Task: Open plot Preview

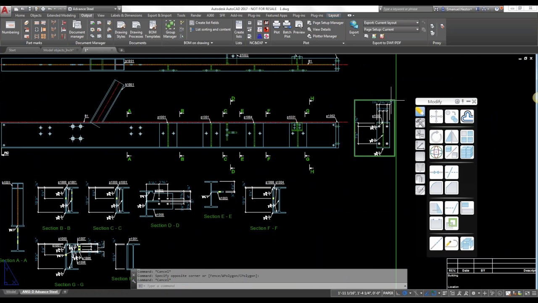Action: (x=299, y=28)
